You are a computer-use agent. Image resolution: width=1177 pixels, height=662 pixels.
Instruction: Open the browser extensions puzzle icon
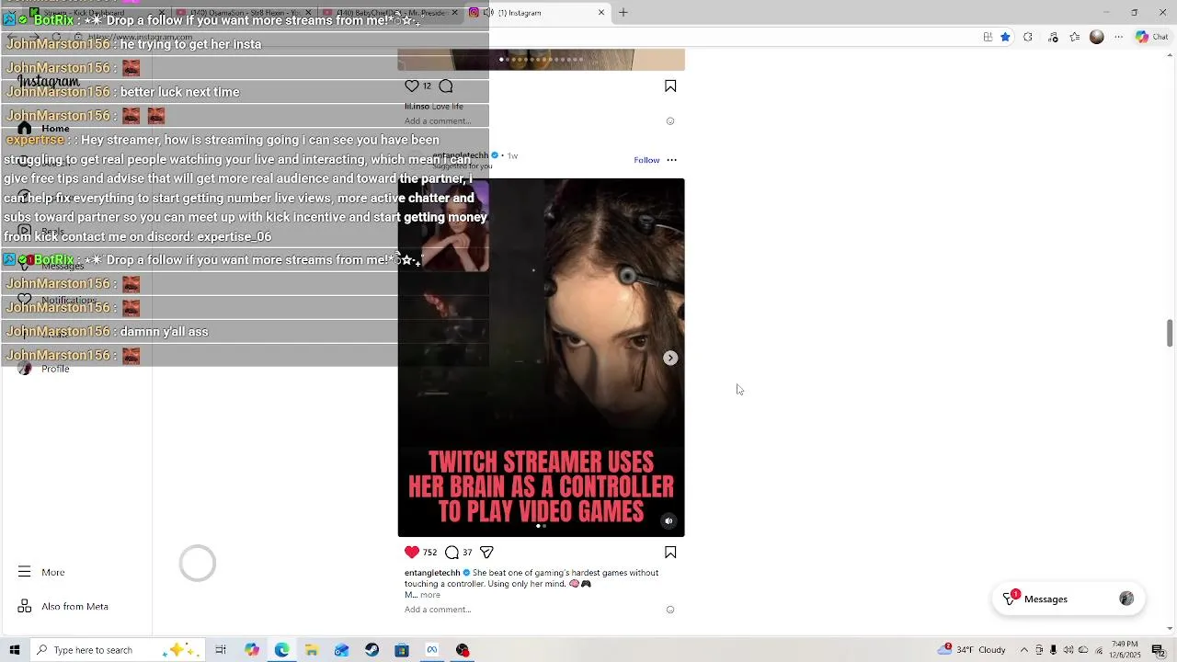coord(1028,37)
